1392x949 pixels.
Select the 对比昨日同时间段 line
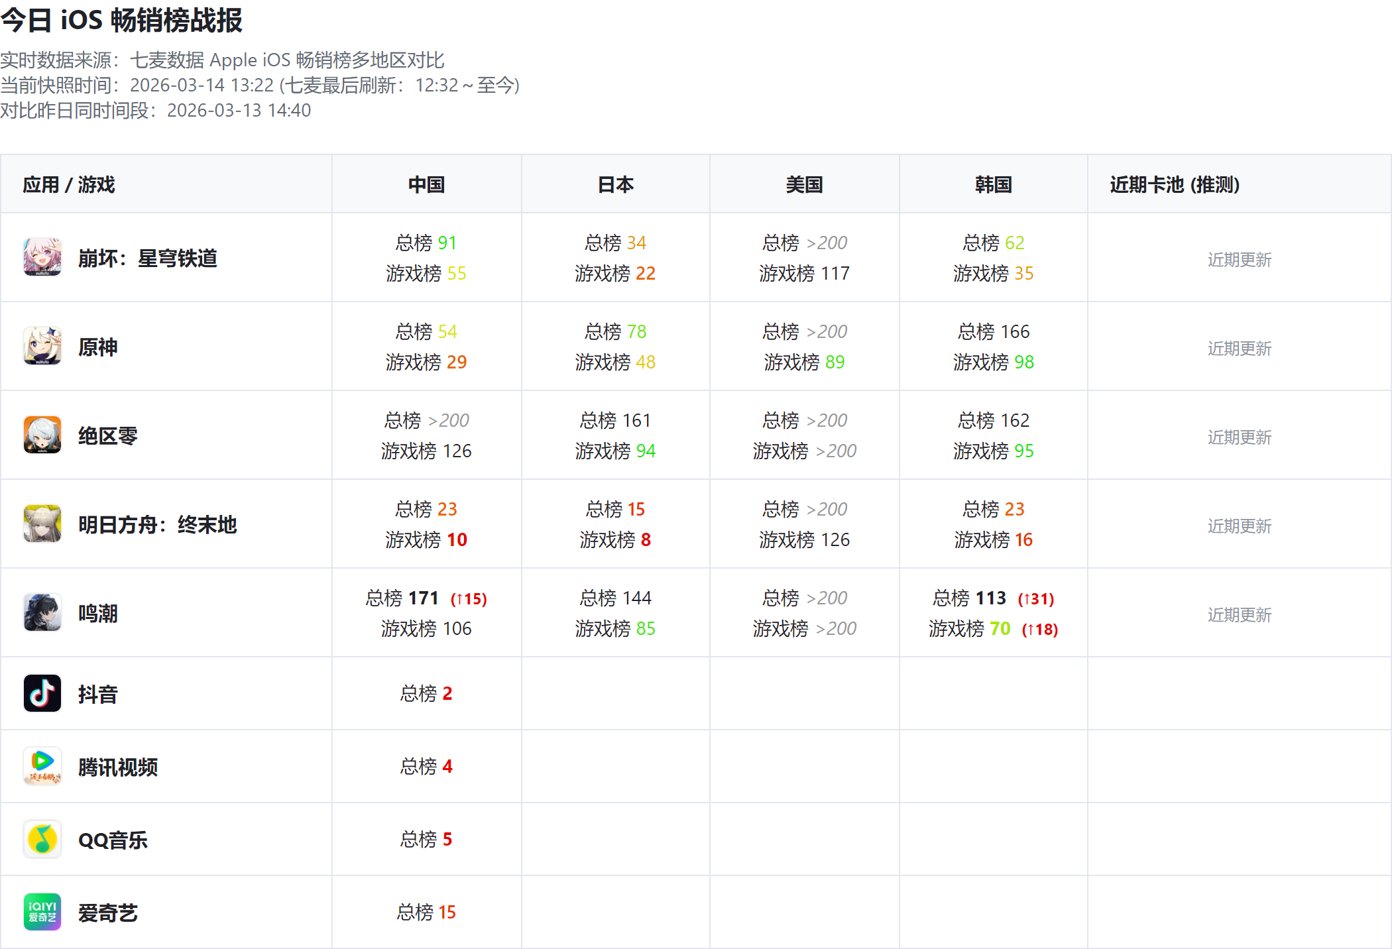click(x=156, y=111)
